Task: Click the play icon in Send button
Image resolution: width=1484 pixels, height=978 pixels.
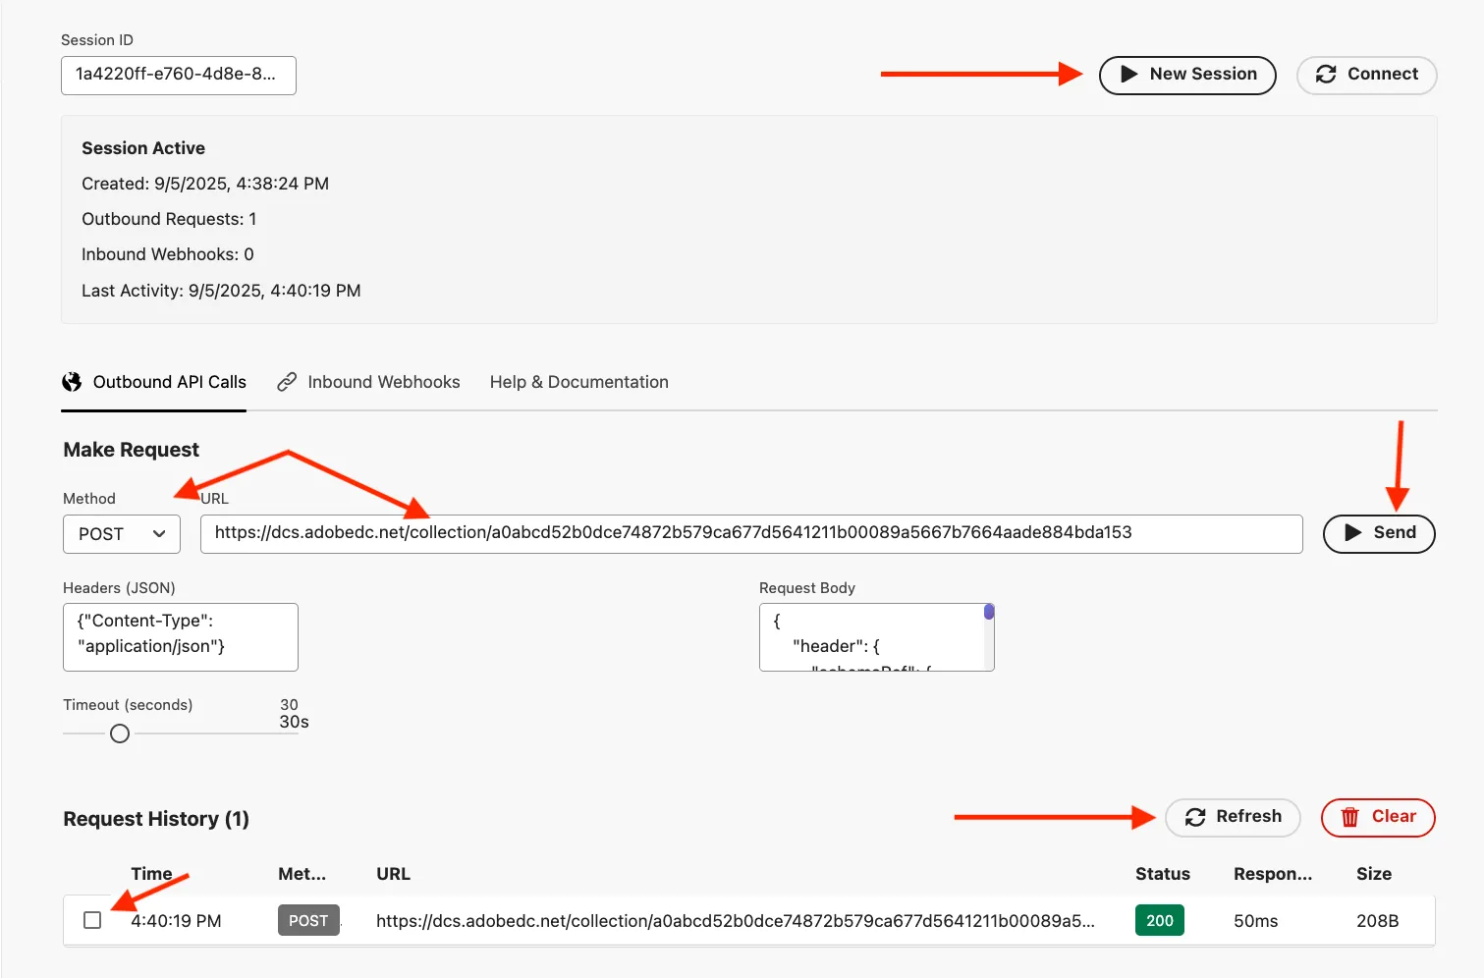Action: 1353,533
